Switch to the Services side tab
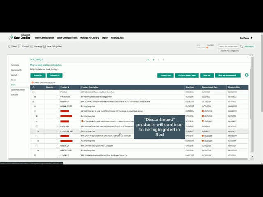The width and height of the screenshot is (263, 197). 14,95
